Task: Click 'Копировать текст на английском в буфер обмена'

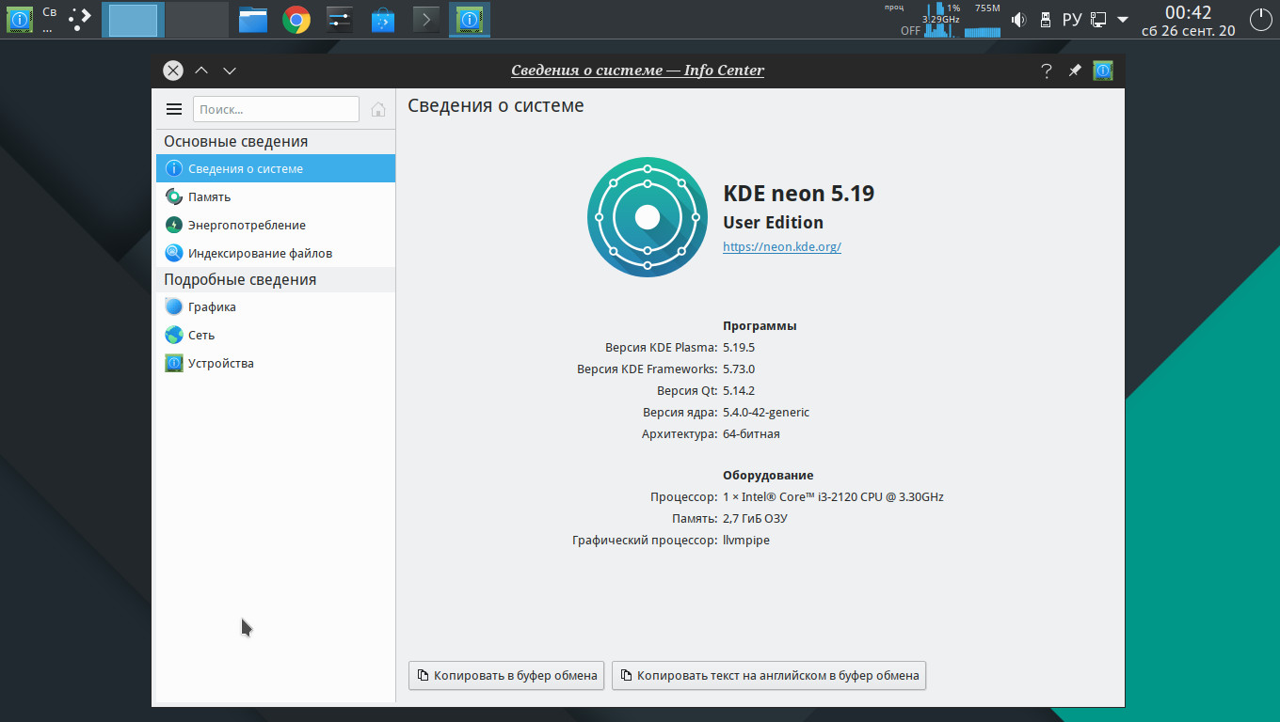Action: [769, 675]
